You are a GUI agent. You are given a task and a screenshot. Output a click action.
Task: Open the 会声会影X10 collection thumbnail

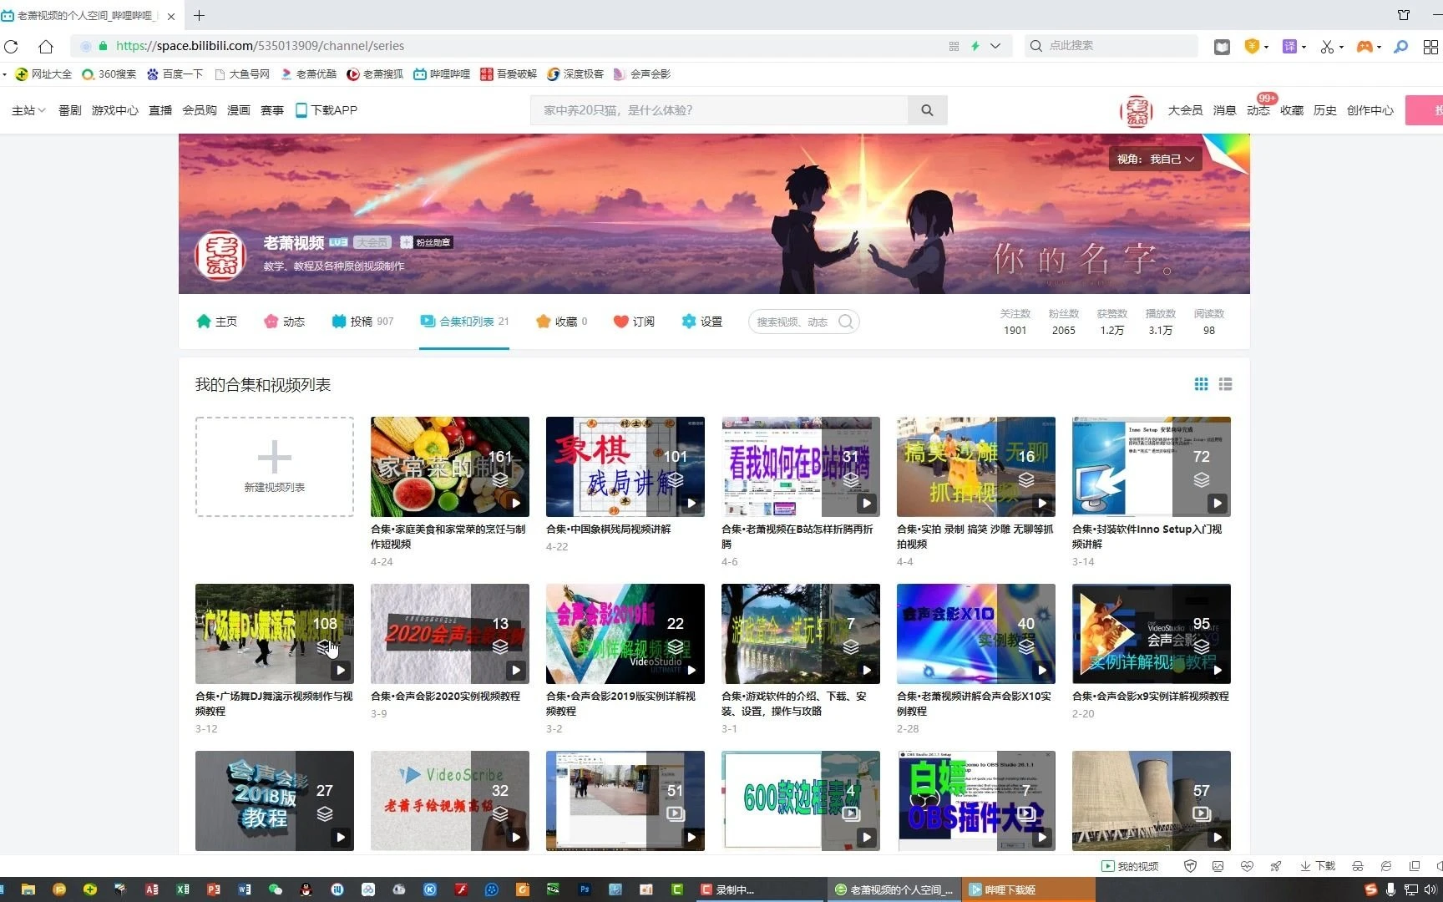(x=976, y=634)
